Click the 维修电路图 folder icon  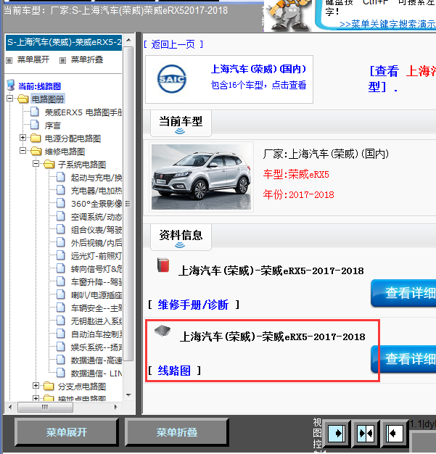pyautogui.click(x=36, y=151)
